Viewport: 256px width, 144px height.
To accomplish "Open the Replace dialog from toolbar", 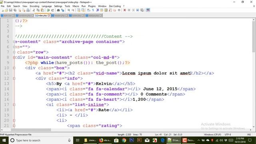I will tap(63, 10).
